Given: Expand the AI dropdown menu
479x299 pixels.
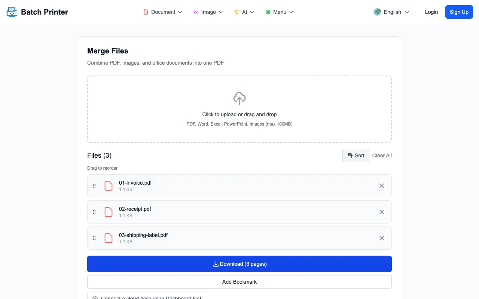Looking at the screenshot, I should pyautogui.click(x=244, y=12).
